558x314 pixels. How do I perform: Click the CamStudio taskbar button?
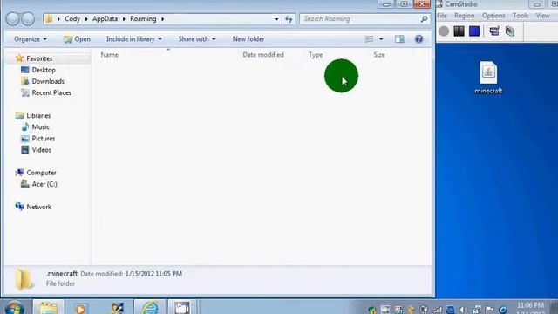pos(182,308)
